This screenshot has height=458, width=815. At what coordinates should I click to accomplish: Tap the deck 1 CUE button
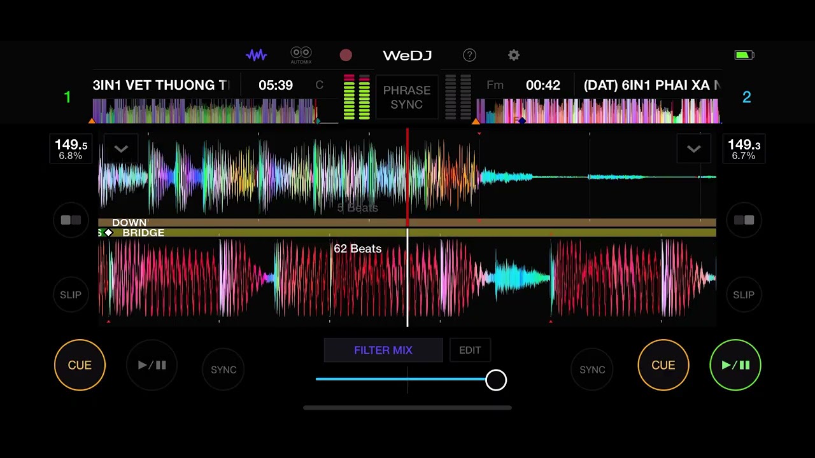pyautogui.click(x=80, y=365)
